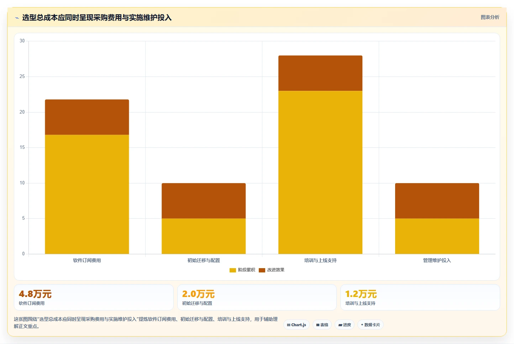Click the 图表分析 label in header
This screenshot has width=514, height=344.
click(x=490, y=17)
